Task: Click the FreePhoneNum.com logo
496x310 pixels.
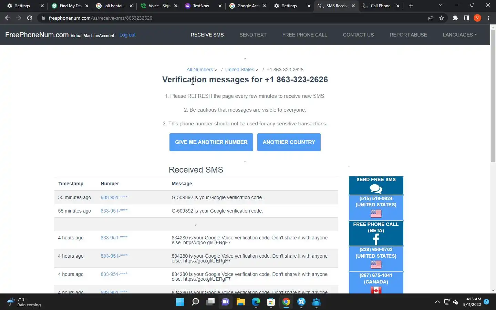Action: coord(37,35)
